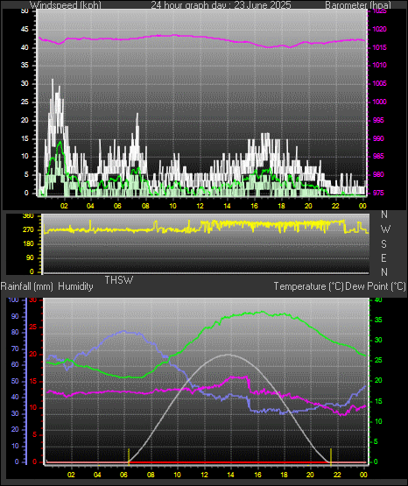Click green temperature axis value "35"
The width and height of the screenshot is (408, 486).
click(378, 320)
